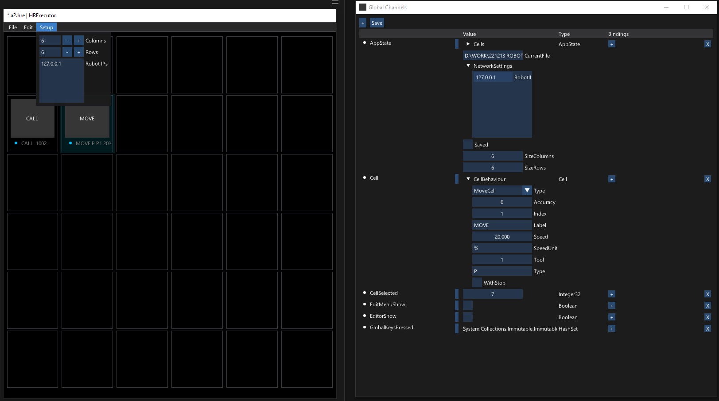Close the Setup menu
This screenshot has height=401, width=719.
47,27
